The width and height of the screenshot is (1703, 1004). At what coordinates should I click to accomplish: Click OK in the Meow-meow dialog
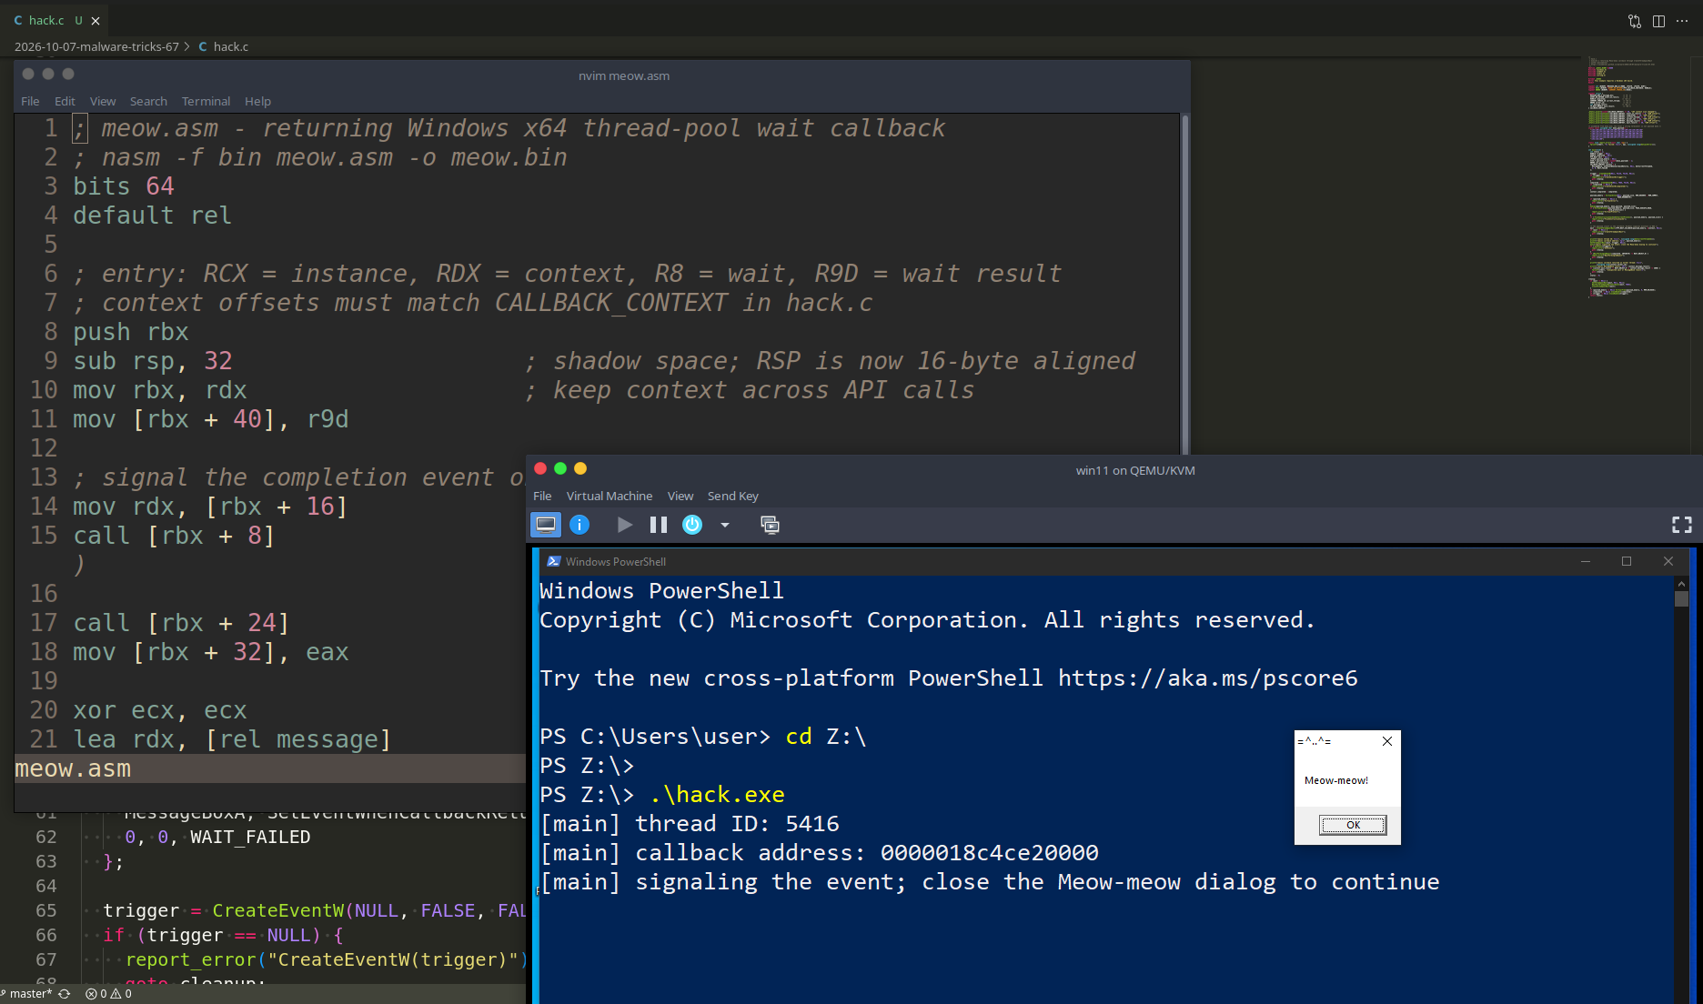[1353, 825]
